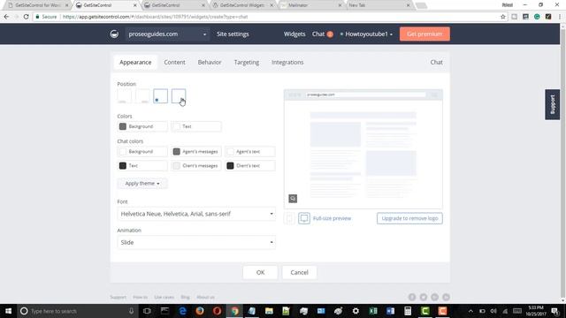The width and height of the screenshot is (566, 318).
Task: Open the Animation Slide dropdown
Action: click(x=196, y=242)
